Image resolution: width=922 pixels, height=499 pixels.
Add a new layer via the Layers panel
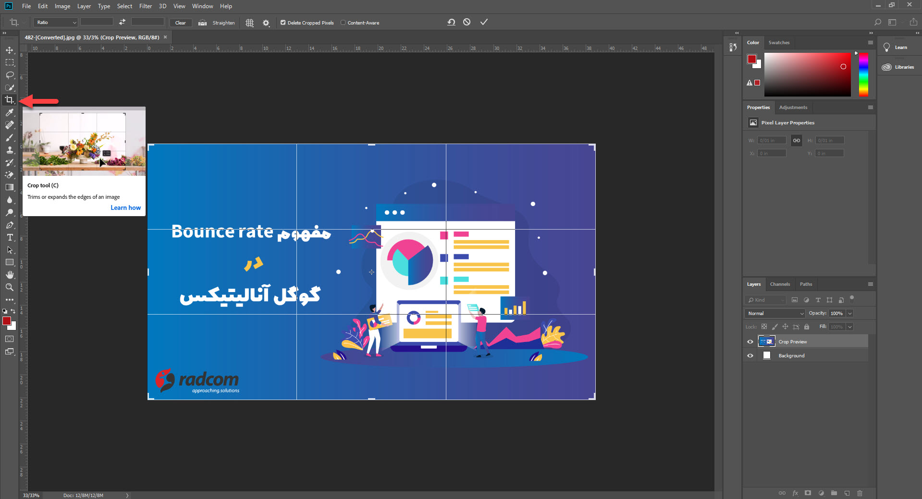pyautogui.click(x=846, y=493)
